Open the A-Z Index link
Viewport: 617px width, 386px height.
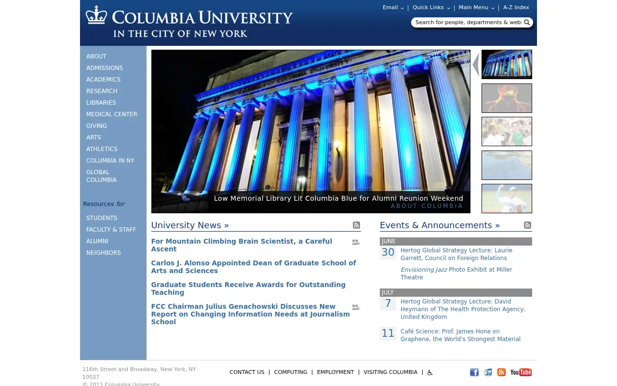click(x=516, y=8)
